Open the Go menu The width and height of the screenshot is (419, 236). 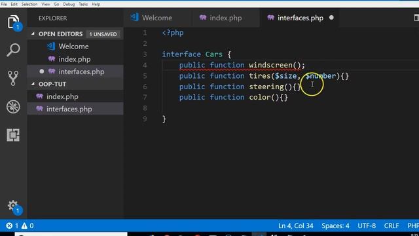pos(56,5)
